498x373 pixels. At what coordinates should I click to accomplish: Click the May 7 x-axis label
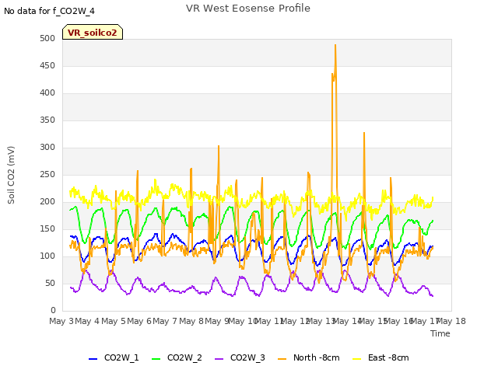(165, 321)
